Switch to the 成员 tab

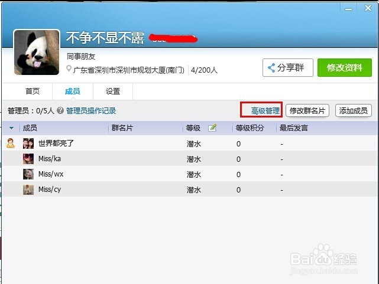pyautogui.click(x=73, y=91)
